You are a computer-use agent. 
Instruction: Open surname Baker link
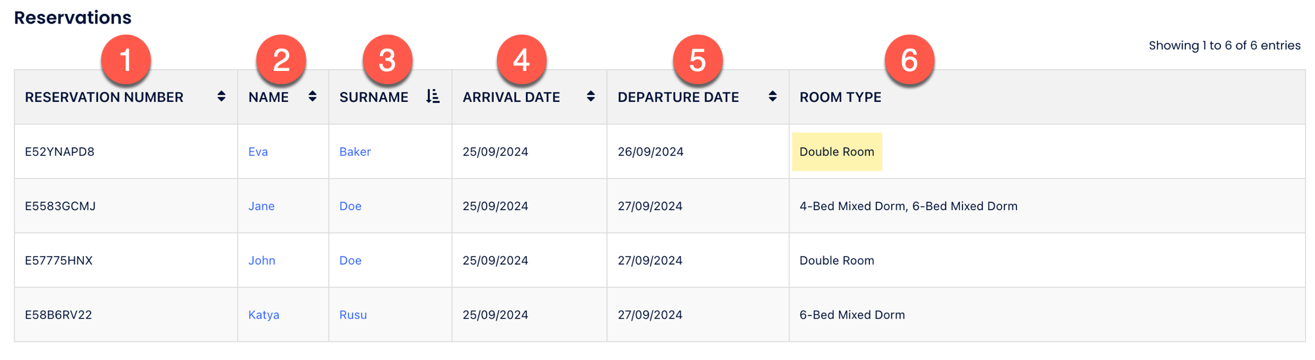point(355,152)
